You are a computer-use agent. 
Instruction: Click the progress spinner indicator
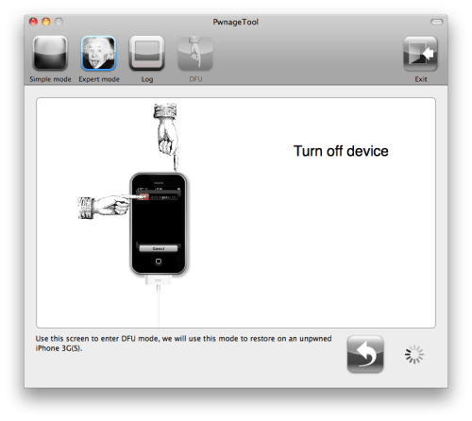pyautogui.click(x=414, y=354)
